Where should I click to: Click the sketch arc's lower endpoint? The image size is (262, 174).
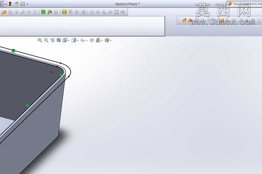[69, 77]
